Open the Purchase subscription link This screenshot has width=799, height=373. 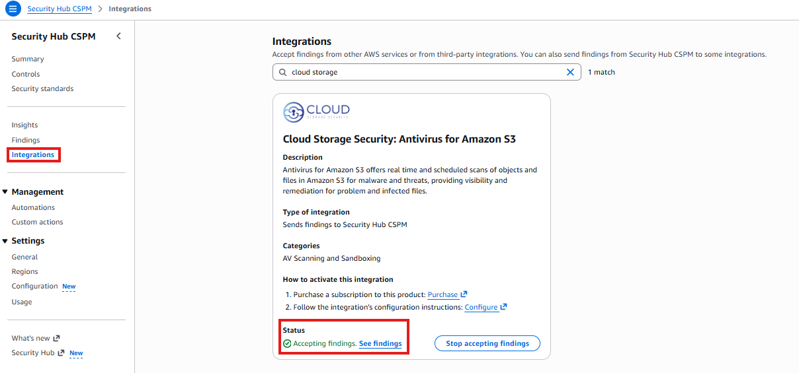pyautogui.click(x=442, y=294)
